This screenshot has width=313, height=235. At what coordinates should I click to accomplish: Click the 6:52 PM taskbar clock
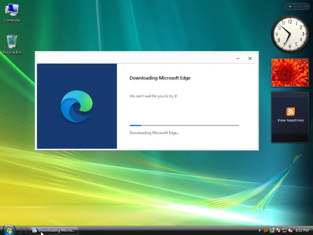[302, 230]
